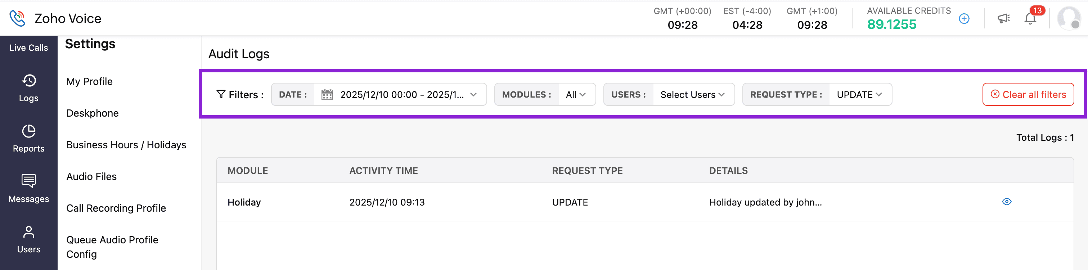This screenshot has height=270, width=1088.
Task: Add credits with the plus icon
Action: (x=964, y=19)
